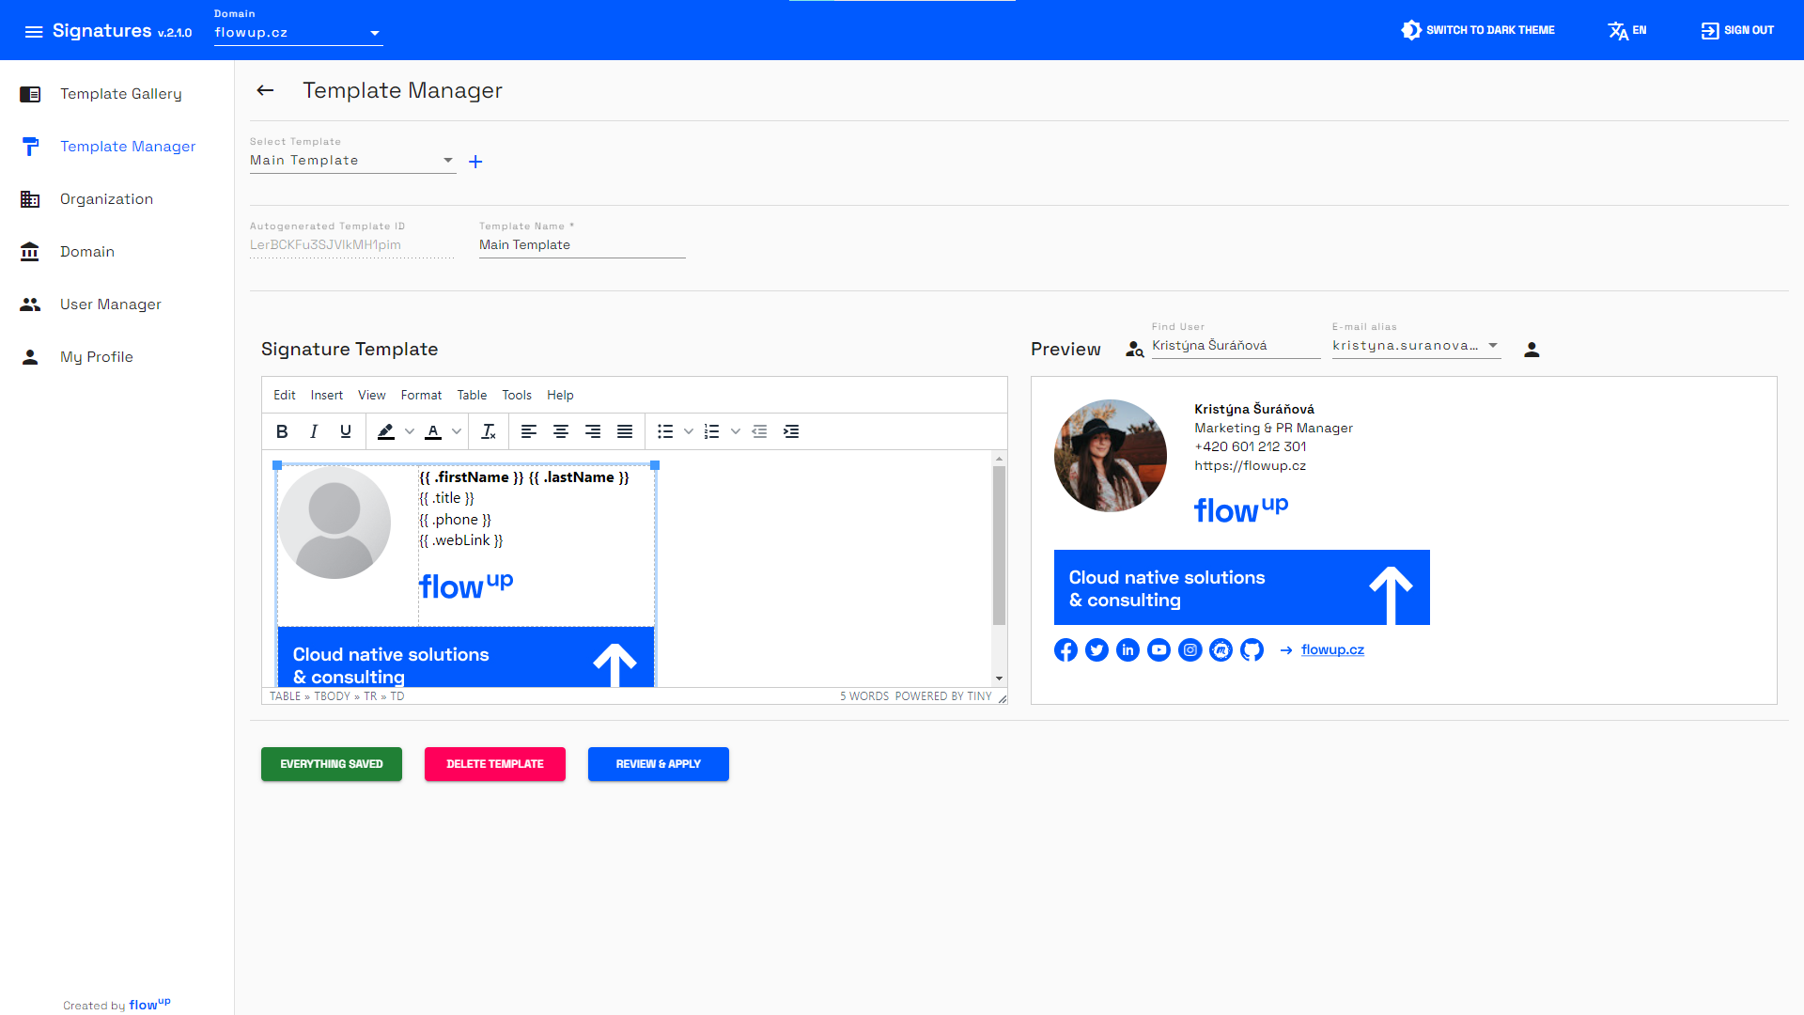
Task: Apply center text alignment
Action: point(561,431)
